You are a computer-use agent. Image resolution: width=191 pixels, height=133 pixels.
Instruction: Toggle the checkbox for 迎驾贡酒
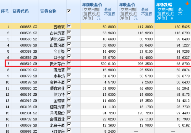pyautogui.click(x=69, y=106)
